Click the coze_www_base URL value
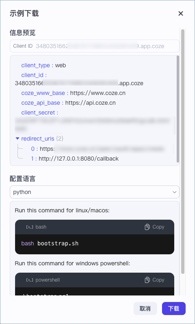Screen dimensions: 195x324 98,93
